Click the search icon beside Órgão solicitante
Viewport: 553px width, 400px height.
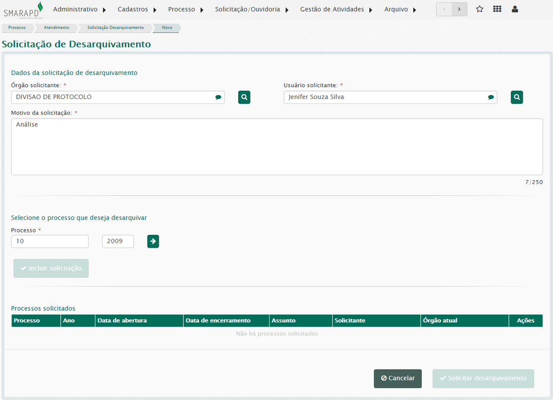244,98
